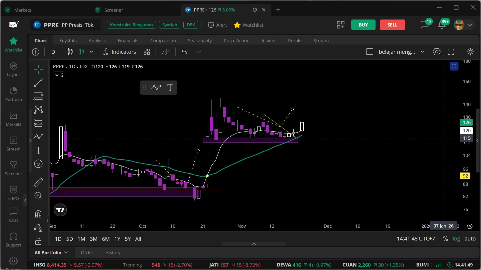Expand the 6 indicators legend chevron

coord(57,75)
